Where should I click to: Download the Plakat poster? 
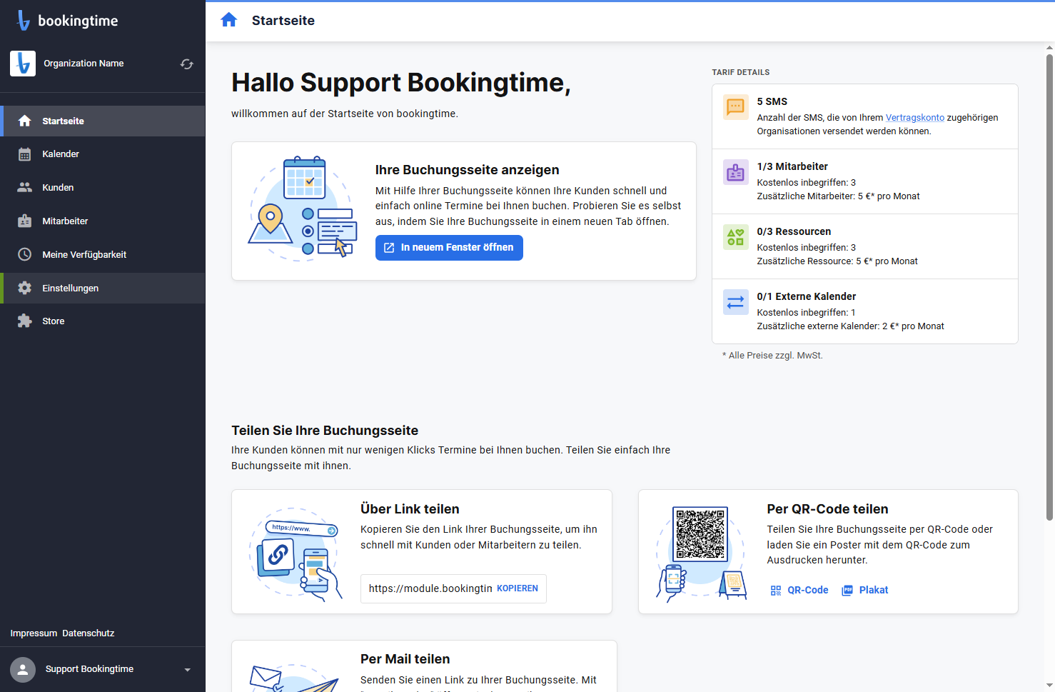click(x=865, y=591)
